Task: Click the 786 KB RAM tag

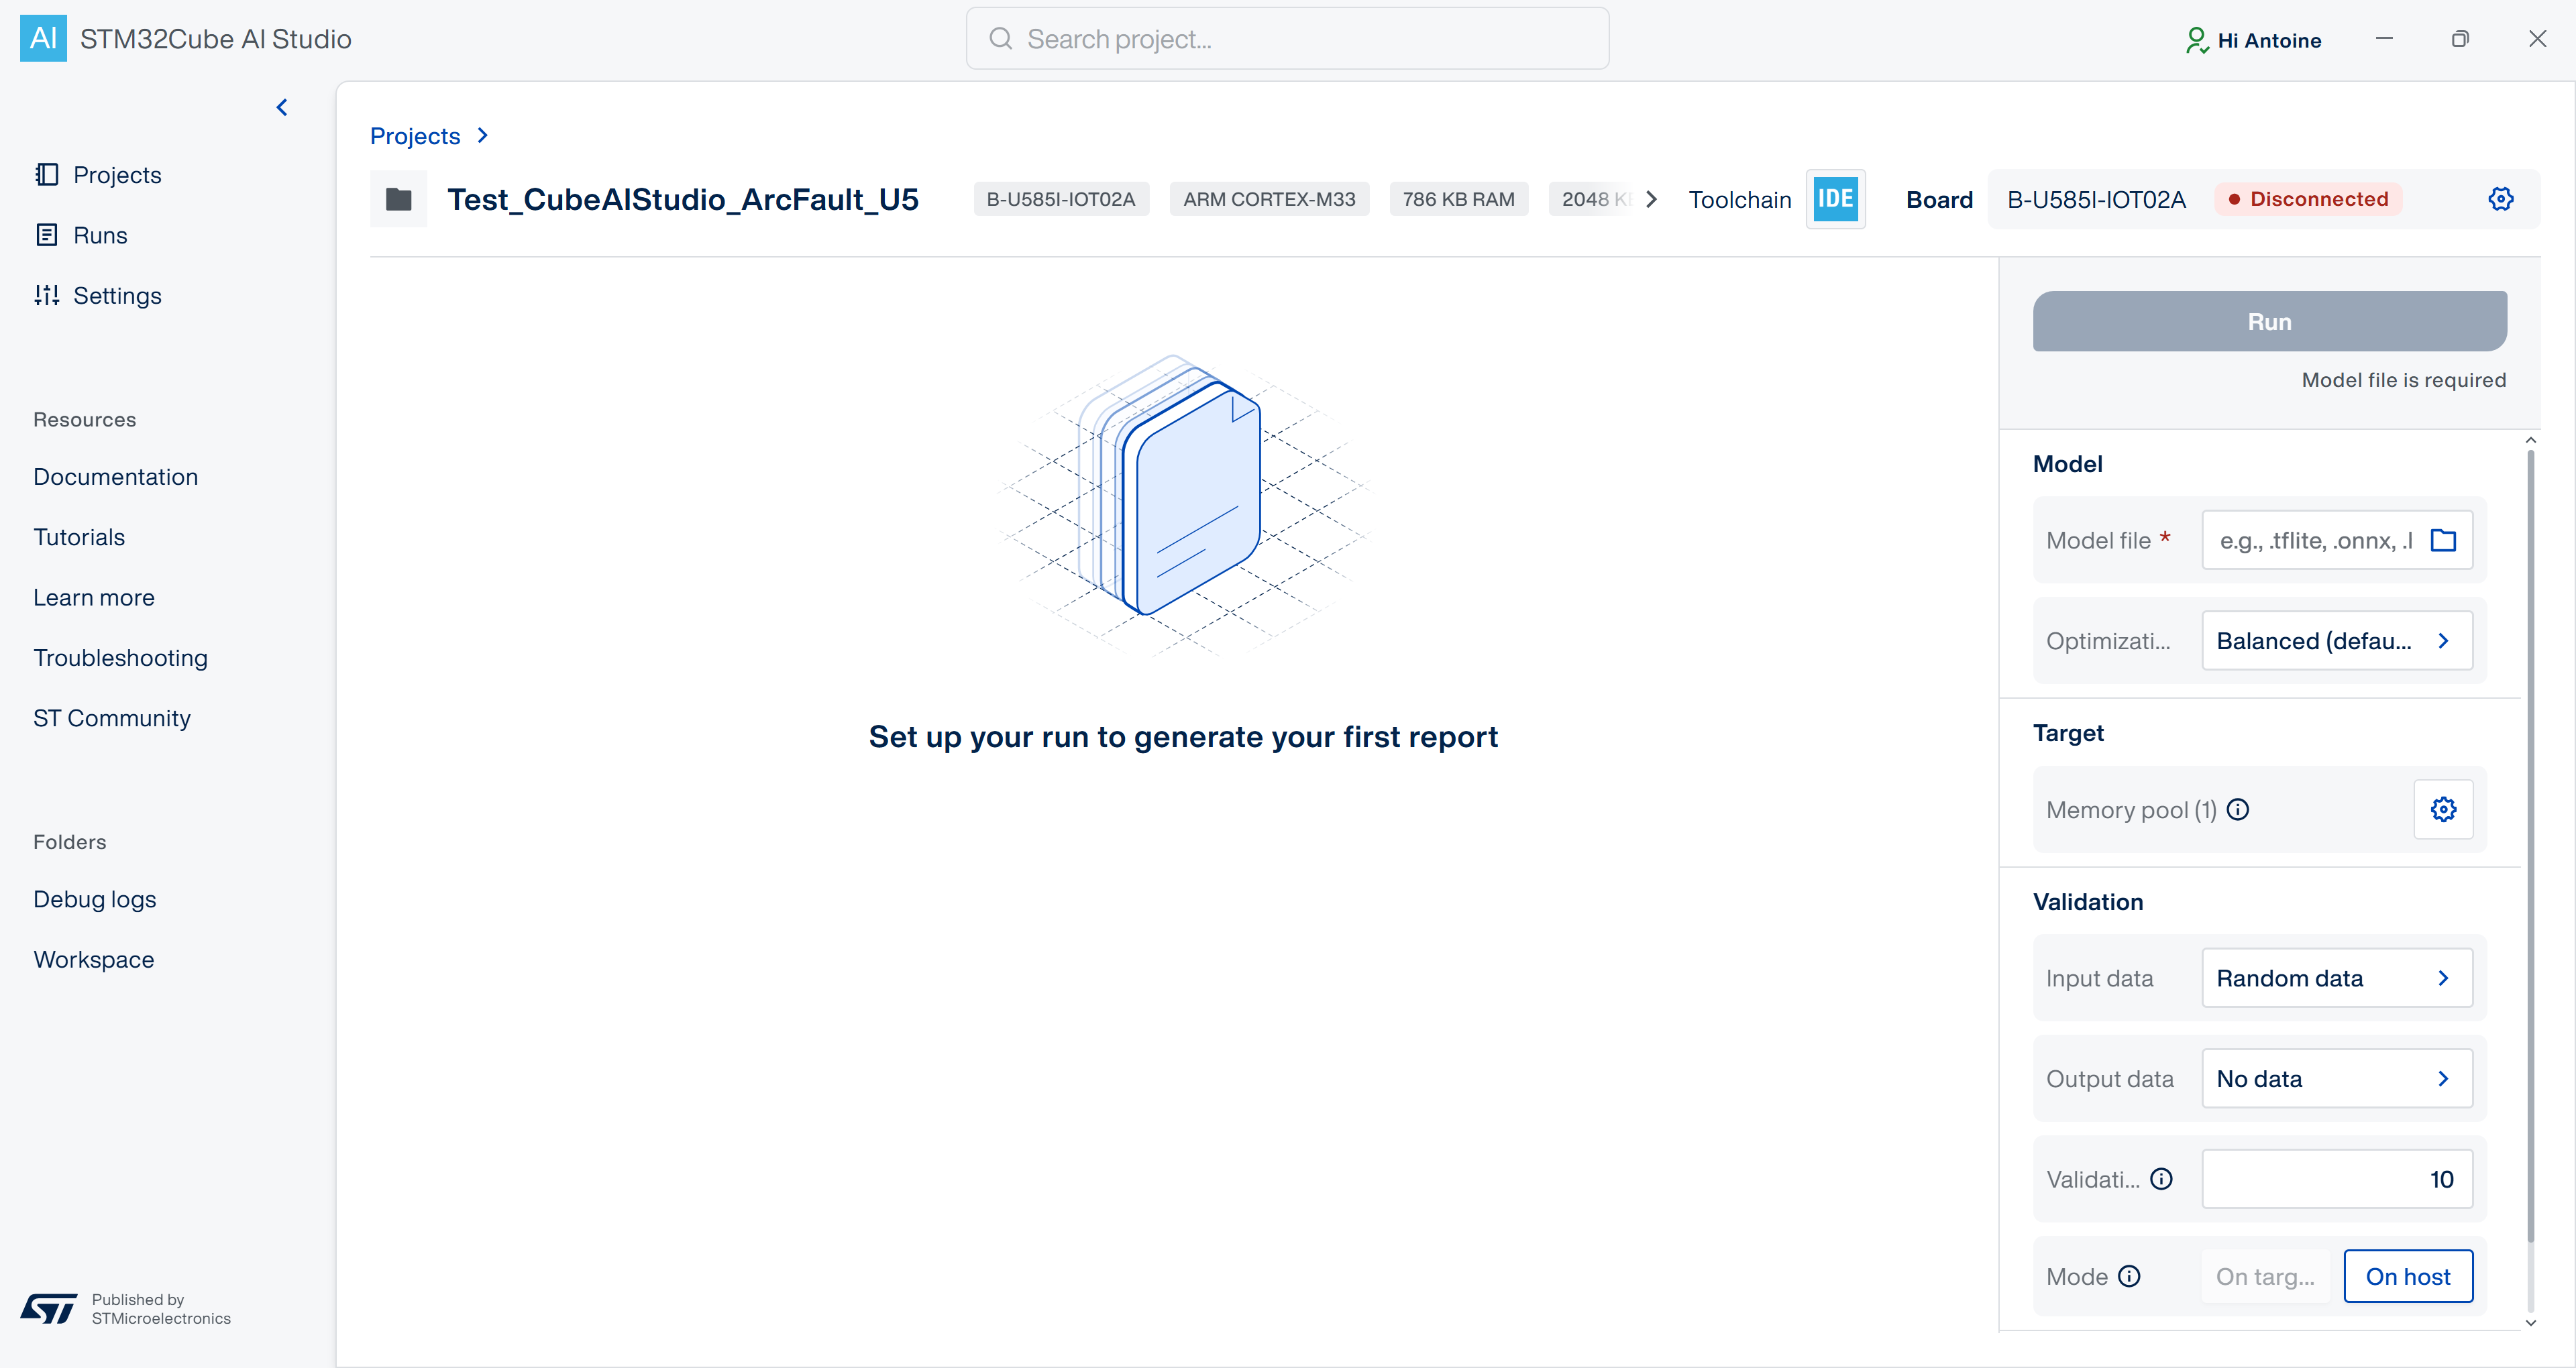Action: pos(1458,199)
